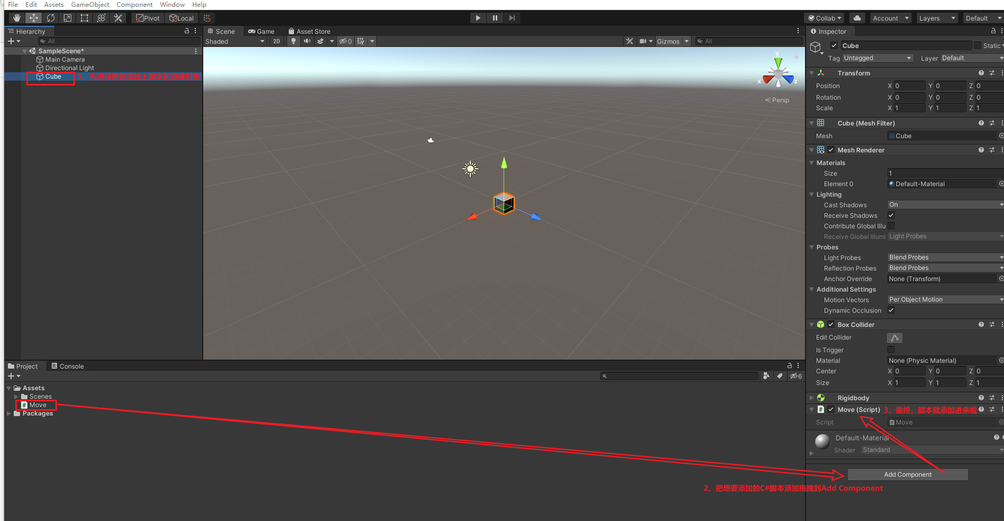Select the Move tool in toolbar
The image size is (1004, 521).
click(34, 18)
